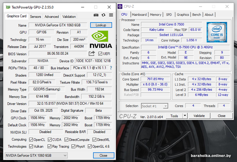The width and height of the screenshot is (237, 162).
Task: Toggle the CUDA checkbox
Action: [49, 139]
